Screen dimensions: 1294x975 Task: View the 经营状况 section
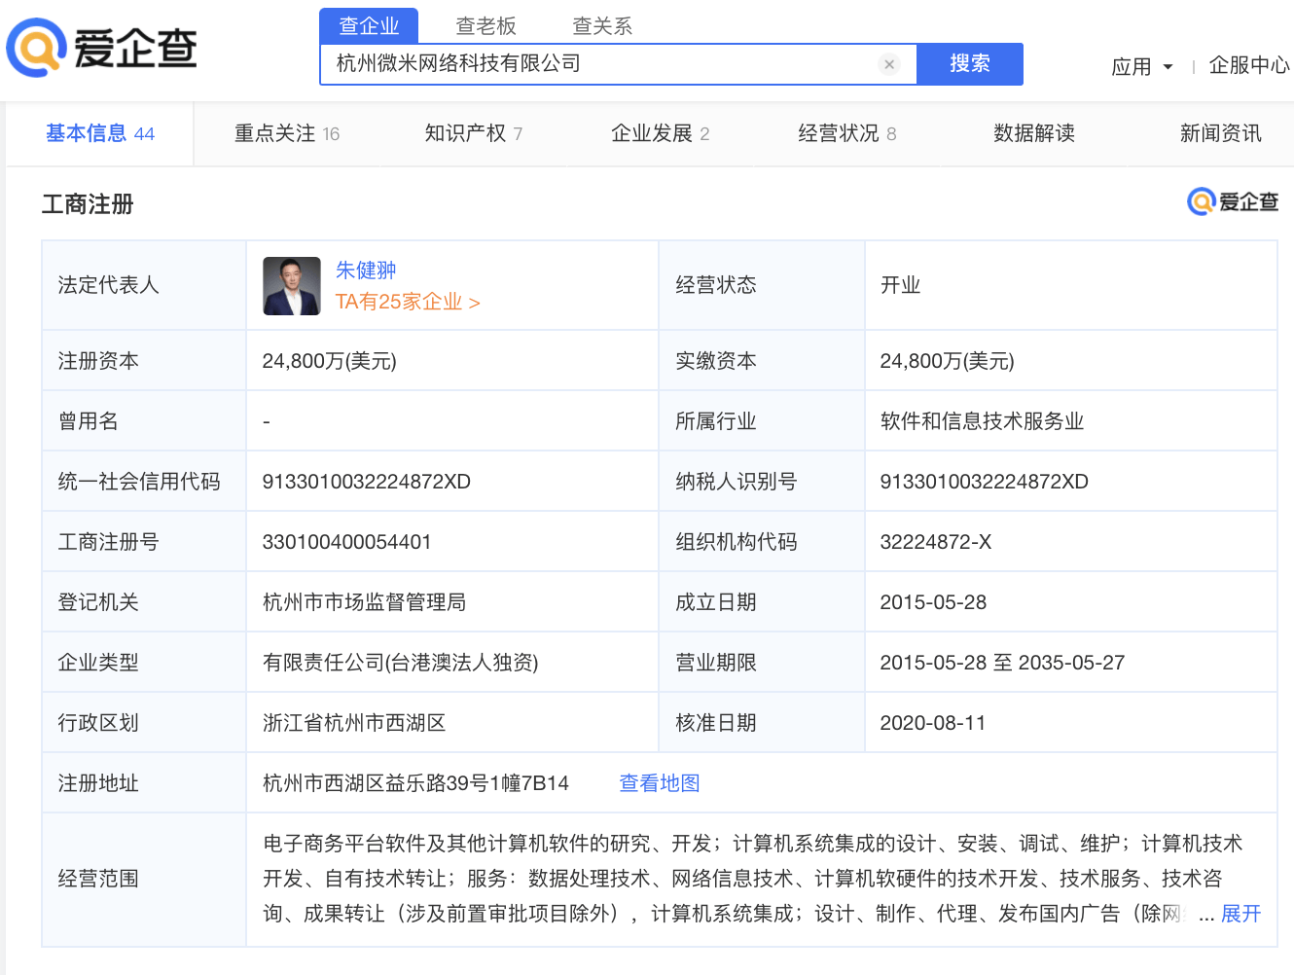[839, 133]
